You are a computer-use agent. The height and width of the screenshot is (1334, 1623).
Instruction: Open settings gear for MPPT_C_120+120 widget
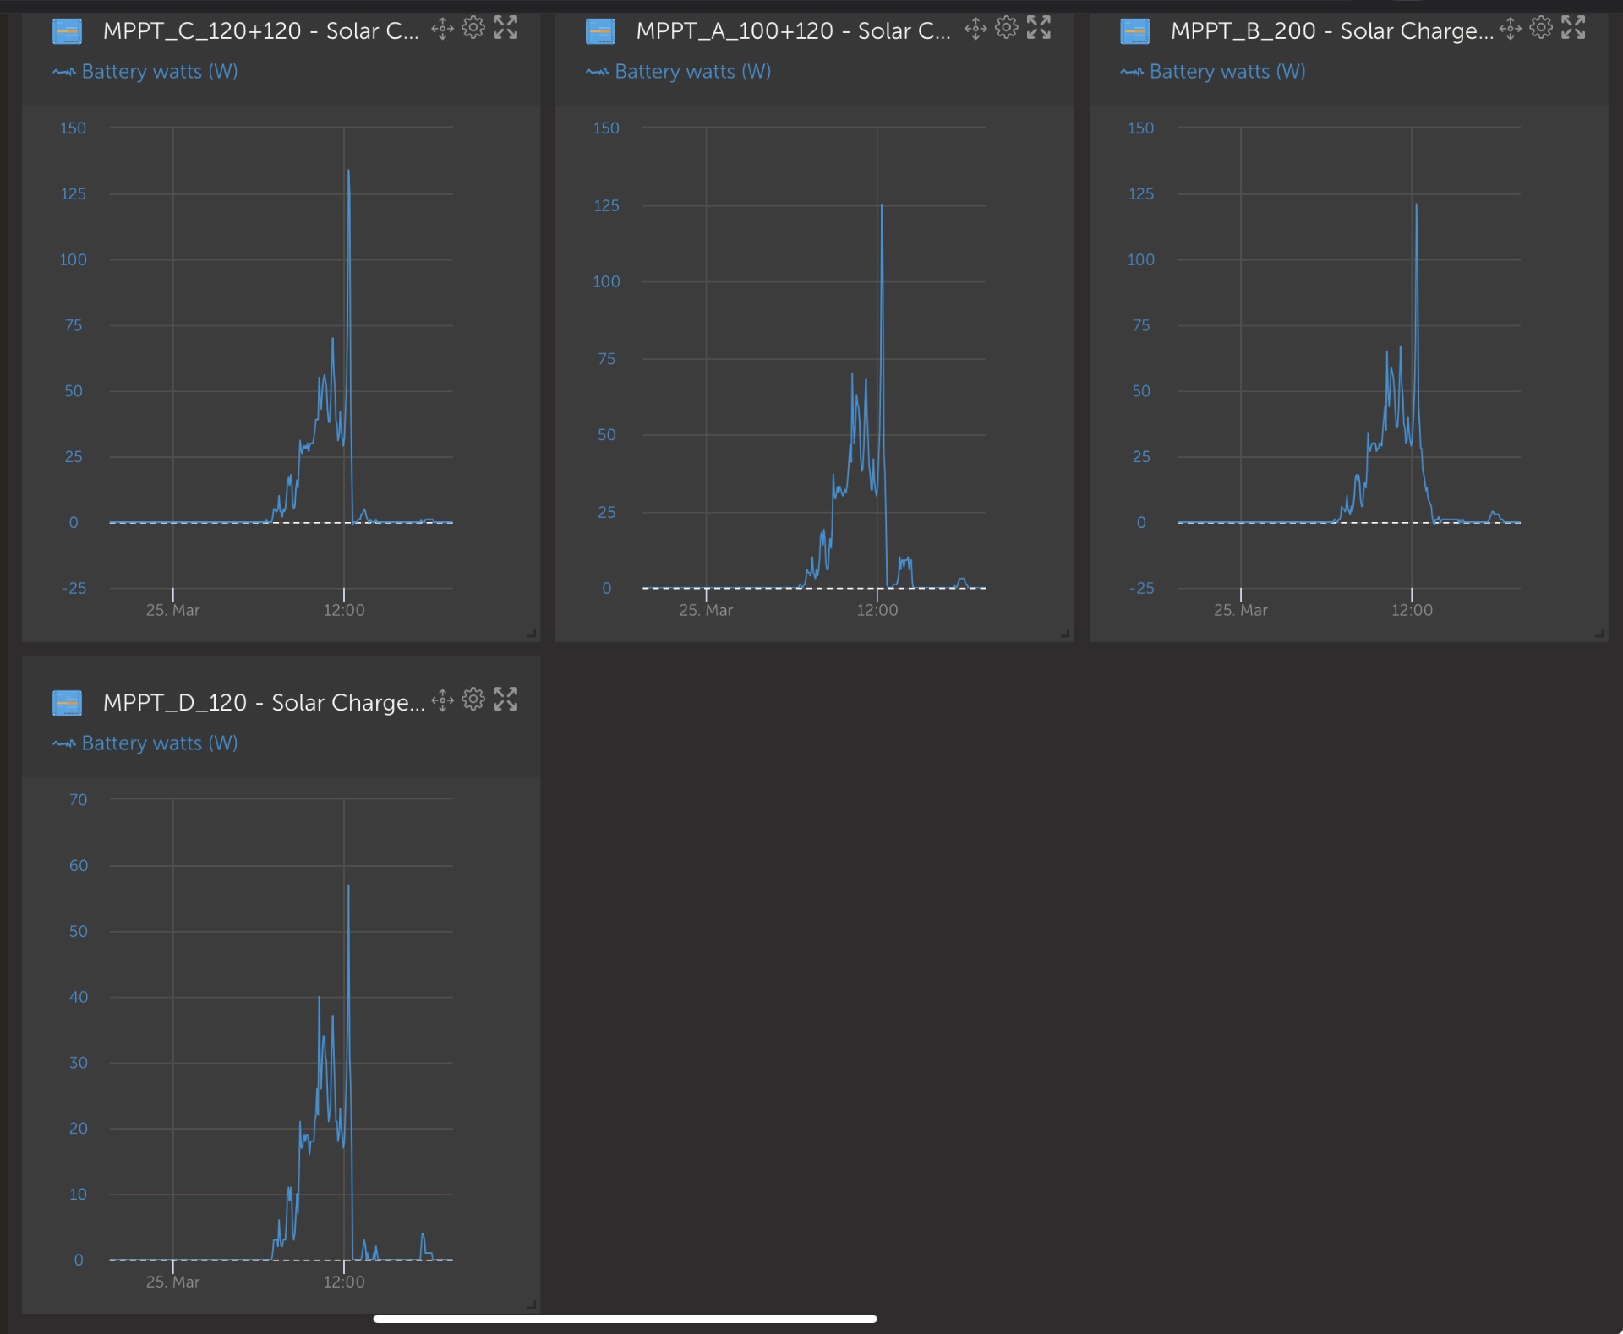[473, 28]
